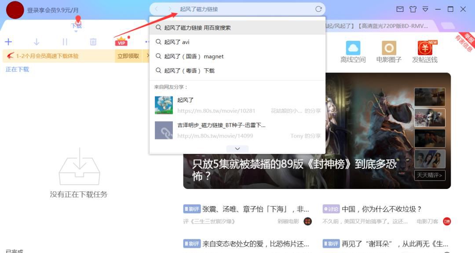
Task: Open main menu dropdown triangle icon
Action: point(425,9)
